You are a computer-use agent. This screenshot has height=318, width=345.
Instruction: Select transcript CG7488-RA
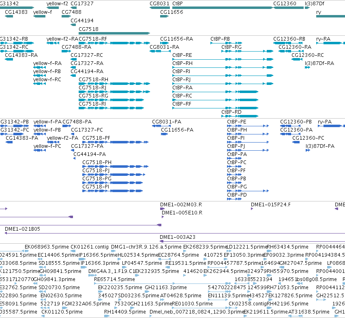click(x=76, y=47)
